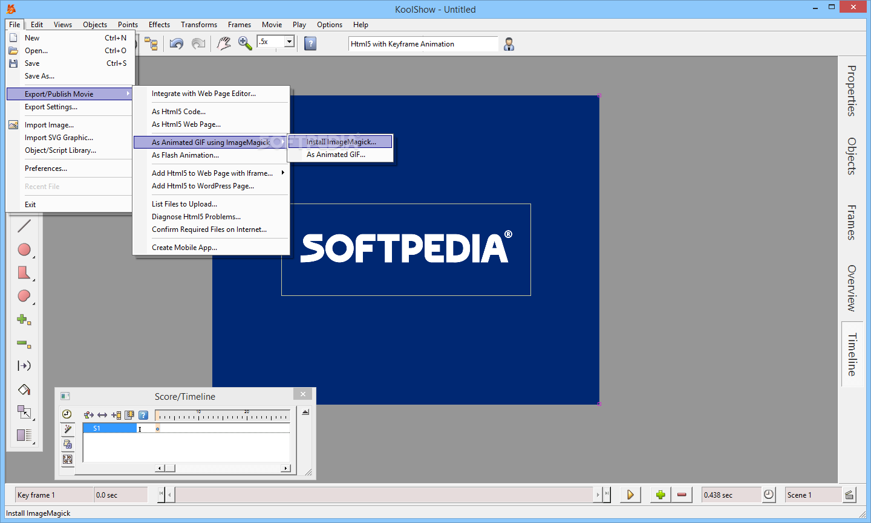Open the Effects menu
Viewport: 871px width, 523px height.
pos(159,25)
